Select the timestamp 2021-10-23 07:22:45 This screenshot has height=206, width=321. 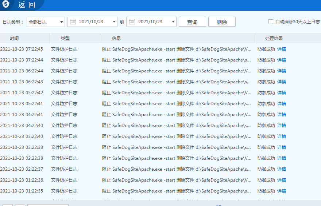pyautogui.click(x=22, y=49)
